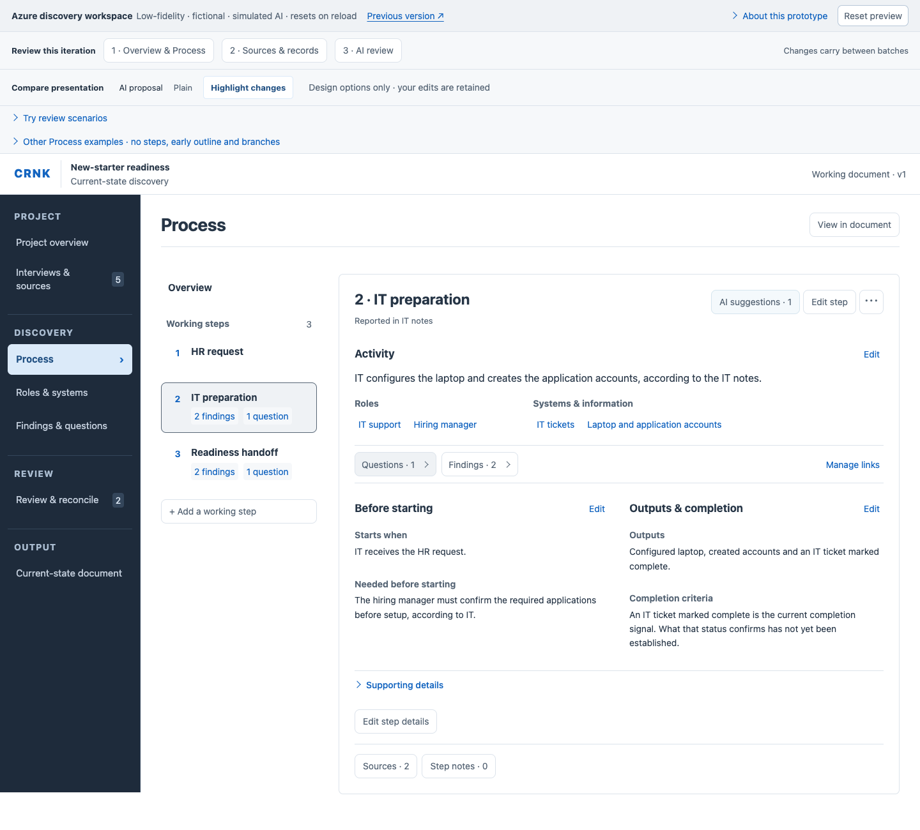Open the 3 · AI review batch
920x830 pixels.
[x=368, y=50]
